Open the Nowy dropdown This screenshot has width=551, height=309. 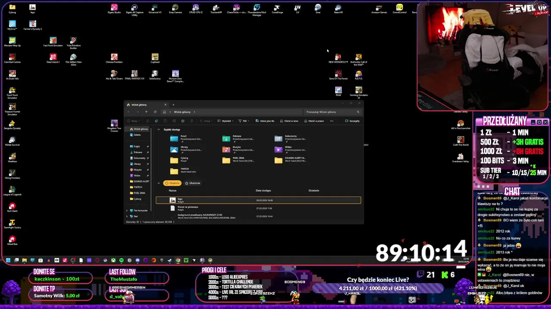134,121
